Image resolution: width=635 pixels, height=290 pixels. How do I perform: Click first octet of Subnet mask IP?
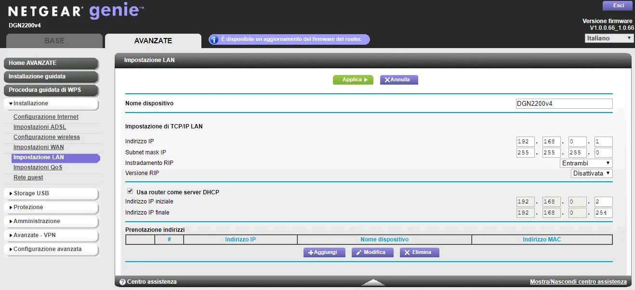[x=525, y=152]
